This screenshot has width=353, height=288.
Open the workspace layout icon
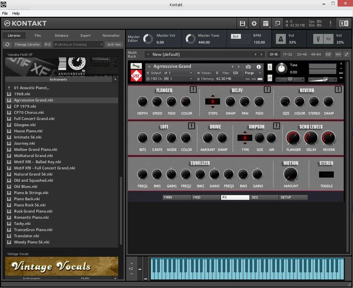tap(266, 23)
